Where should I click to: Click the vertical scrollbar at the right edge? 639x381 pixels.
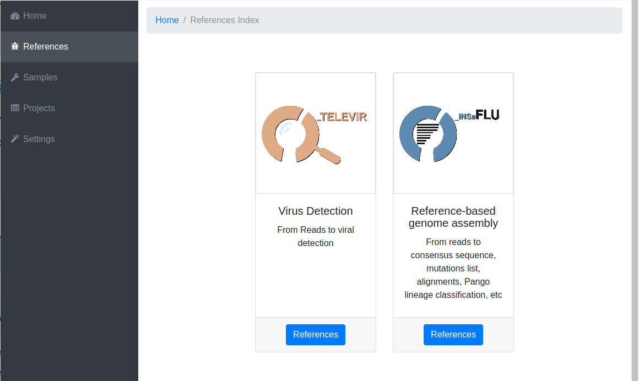point(635,190)
